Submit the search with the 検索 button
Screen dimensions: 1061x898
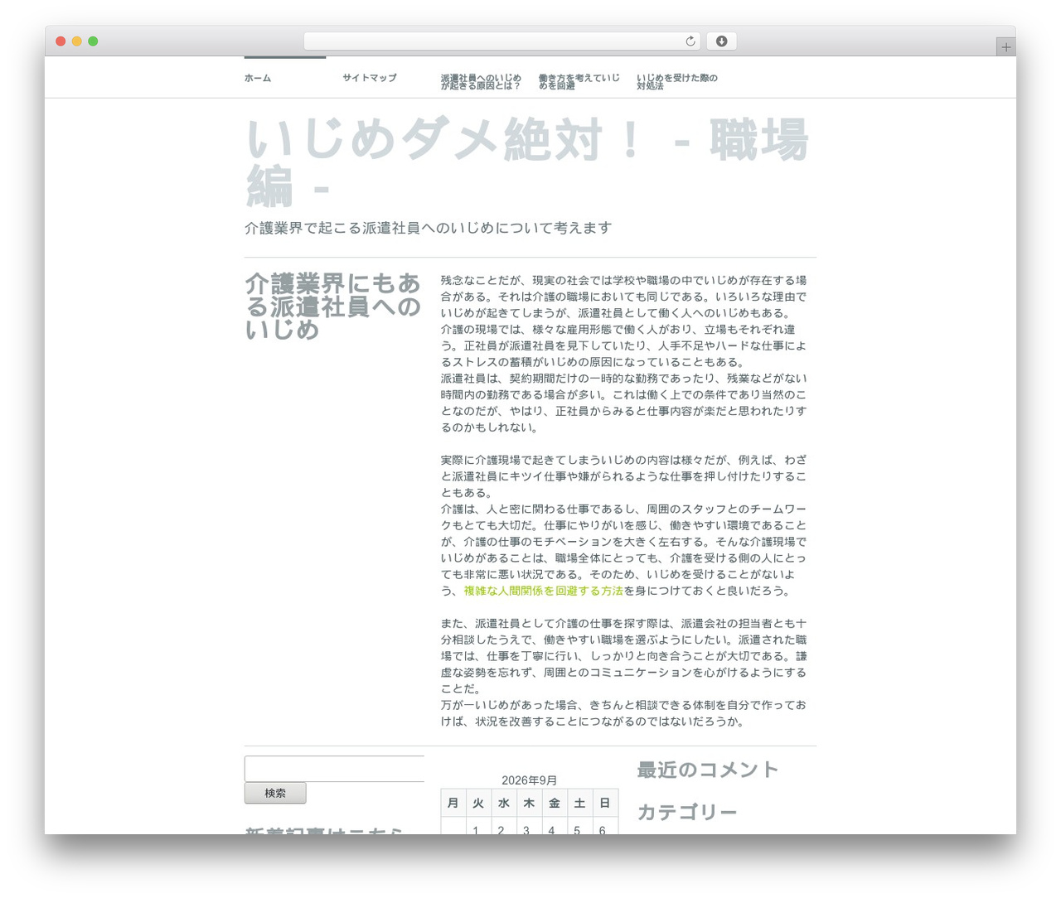pos(275,793)
